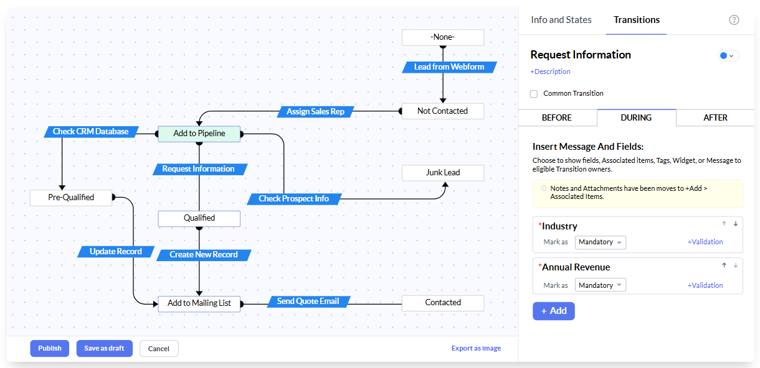Select the Add to Pipeline state
Viewport: 760px width, 368px height.
[199, 134]
